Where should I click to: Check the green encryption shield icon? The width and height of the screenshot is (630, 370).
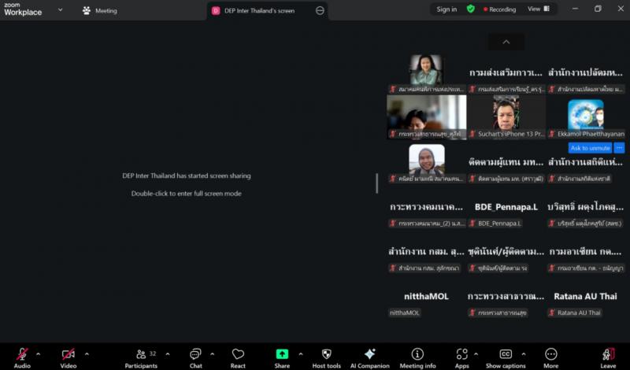470,9
